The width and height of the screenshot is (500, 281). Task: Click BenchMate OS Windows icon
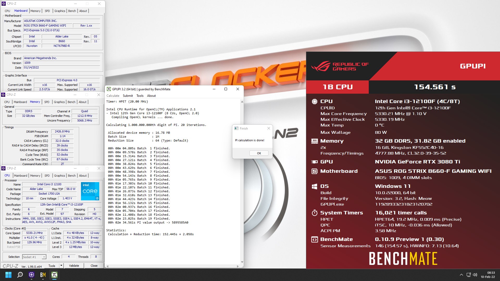pos(315,186)
